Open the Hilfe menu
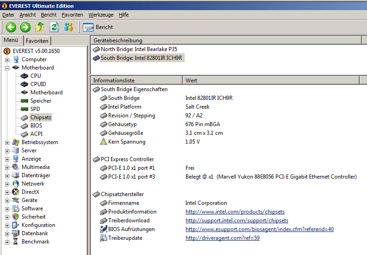 [123, 15]
